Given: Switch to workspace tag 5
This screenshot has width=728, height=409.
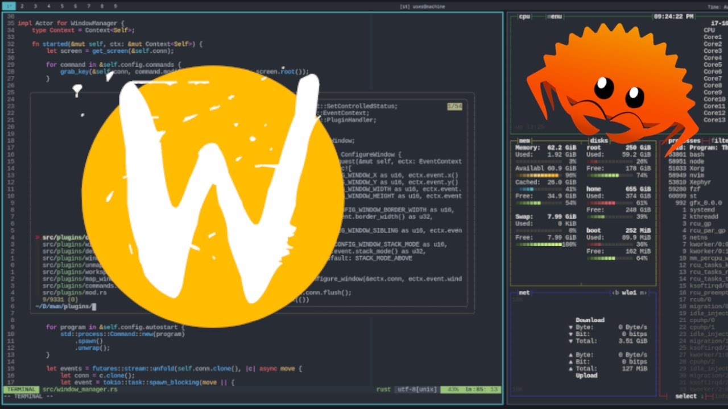Looking at the screenshot, I should pyautogui.click(x=62, y=6).
